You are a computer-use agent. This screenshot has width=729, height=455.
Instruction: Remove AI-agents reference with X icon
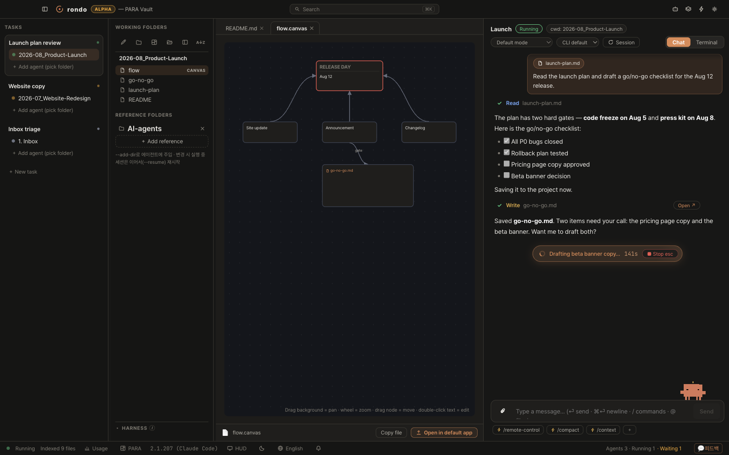[x=202, y=128]
